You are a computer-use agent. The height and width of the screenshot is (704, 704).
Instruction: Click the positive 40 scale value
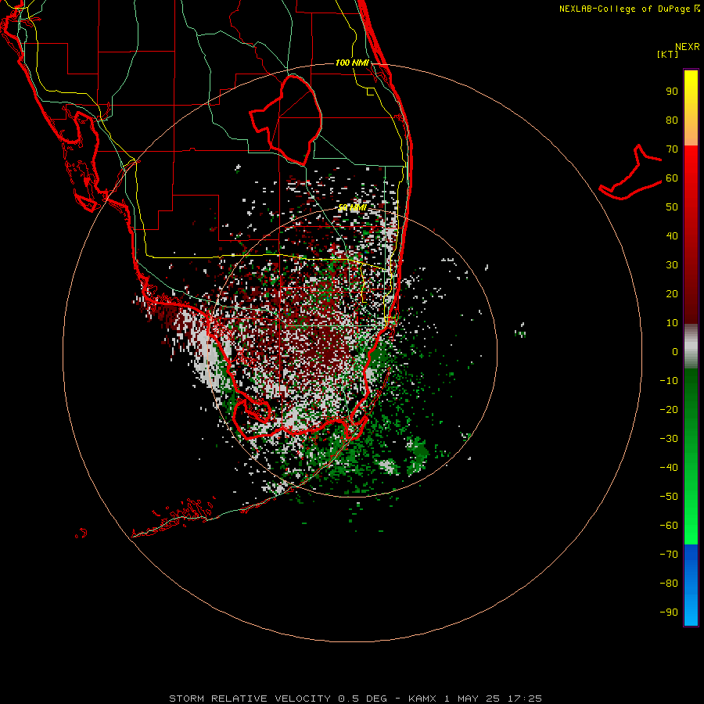point(672,236)
